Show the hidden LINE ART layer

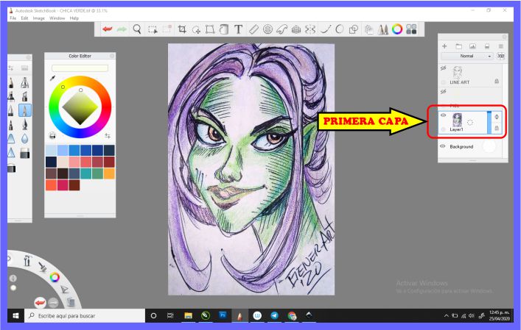(443, 68)
